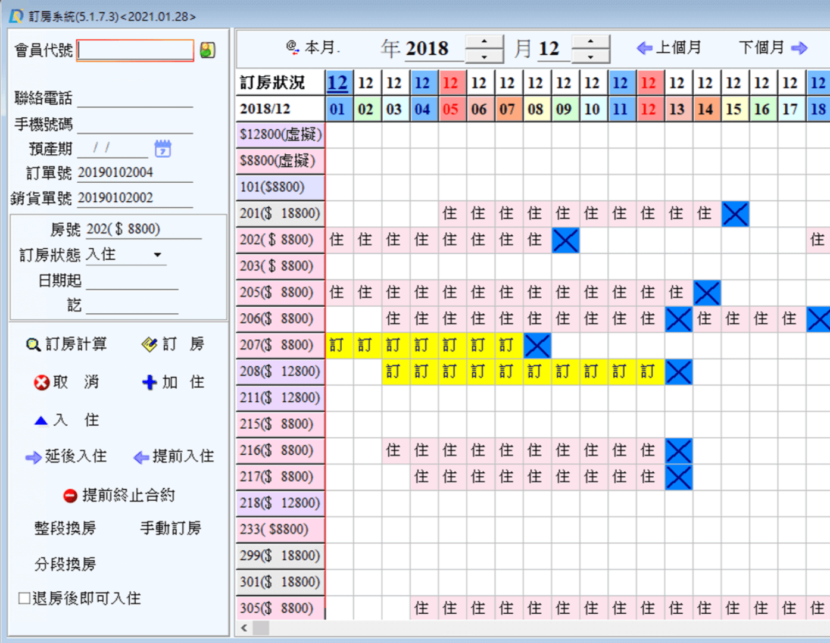830x643 pixels.
Task: Select room row 301($ 18800)
Action: click(x=280, y=582)
